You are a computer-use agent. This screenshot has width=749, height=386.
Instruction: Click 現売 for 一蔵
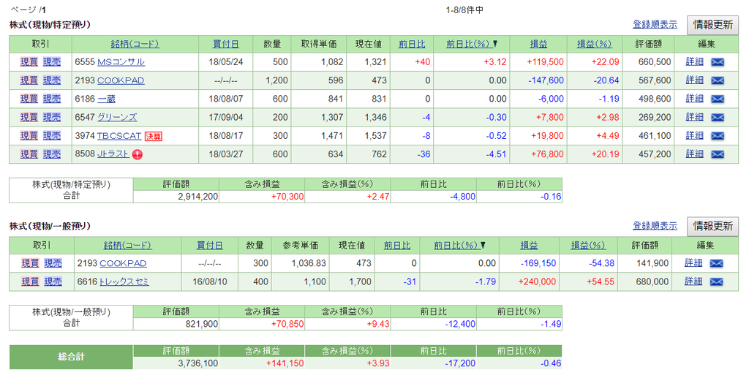[x=52, y=99]
